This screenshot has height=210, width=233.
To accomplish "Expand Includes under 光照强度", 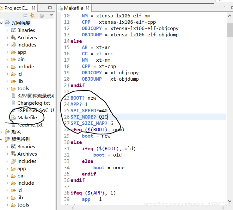I will point(7,45).
